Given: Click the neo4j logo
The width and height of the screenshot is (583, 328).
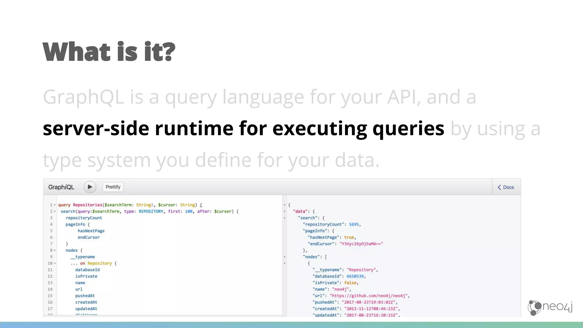Looking at the screenshot, I should click(x=550, y=307).
